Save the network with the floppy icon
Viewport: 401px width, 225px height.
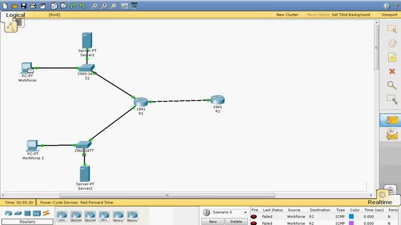pos(24,6)
